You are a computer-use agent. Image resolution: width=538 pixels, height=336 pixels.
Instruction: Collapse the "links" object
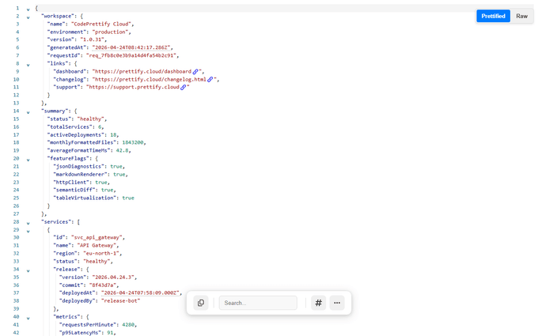coord(28,65)
